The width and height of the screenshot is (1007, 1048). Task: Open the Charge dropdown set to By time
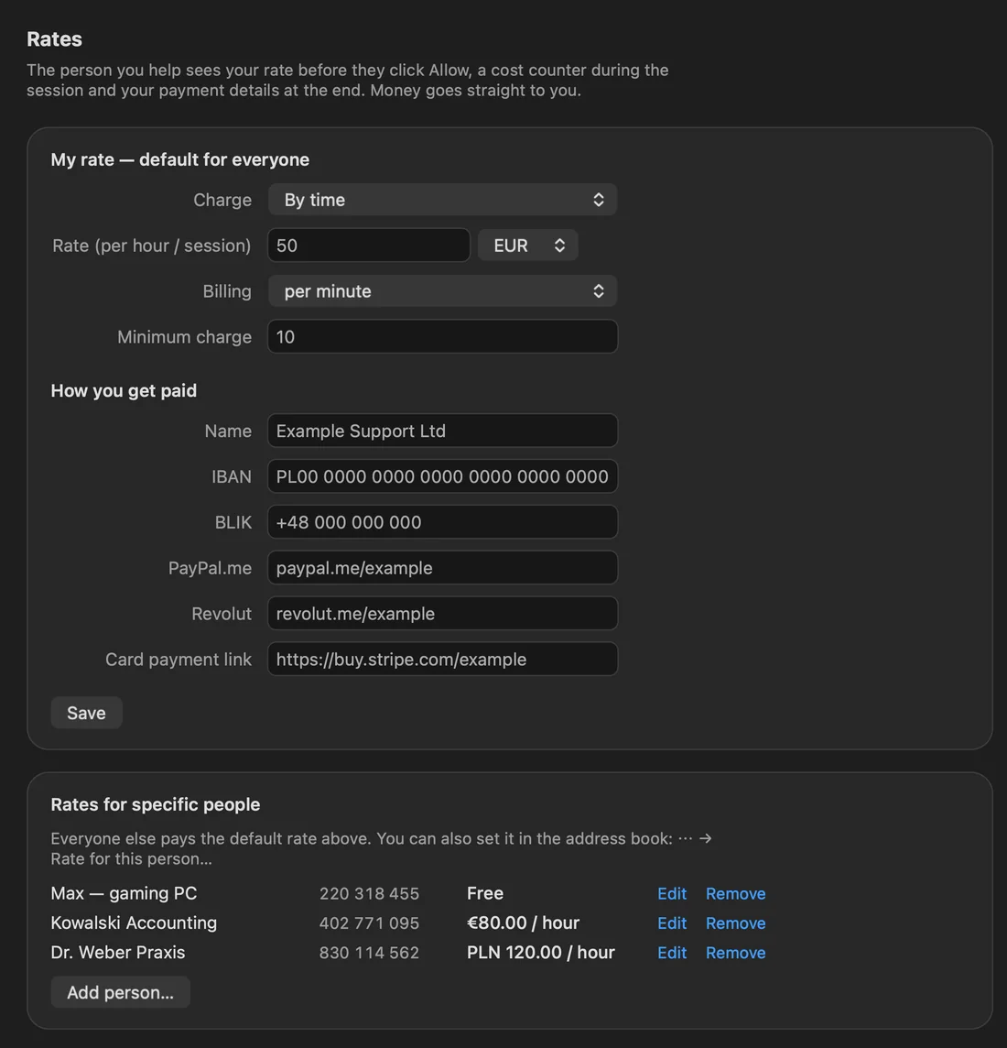click(442, 200)
